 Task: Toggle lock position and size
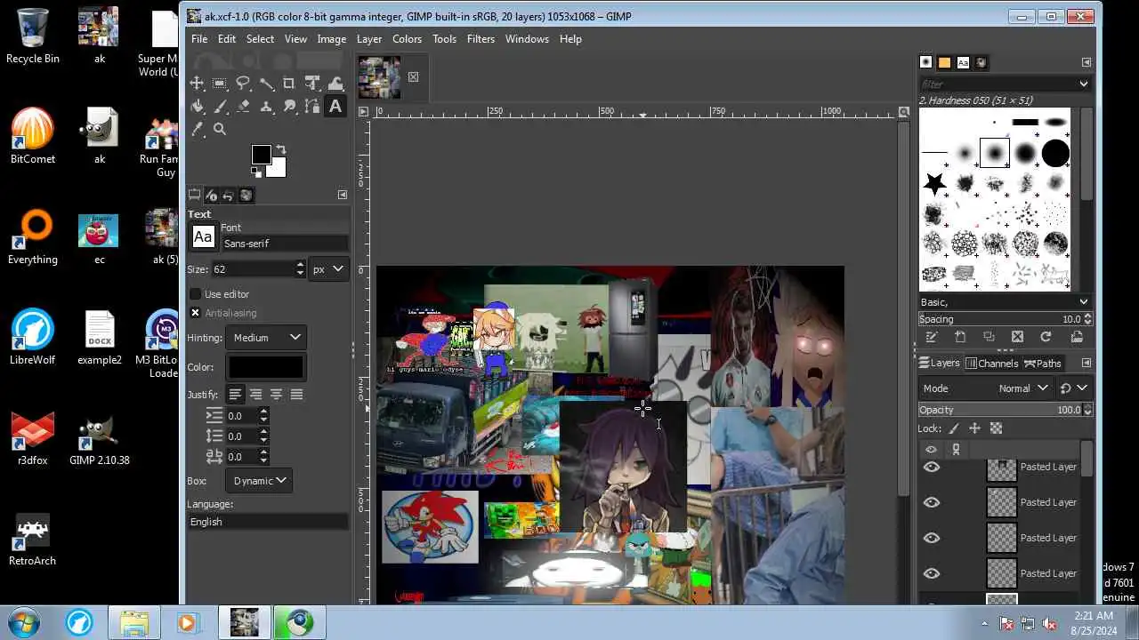click(974, 428)
